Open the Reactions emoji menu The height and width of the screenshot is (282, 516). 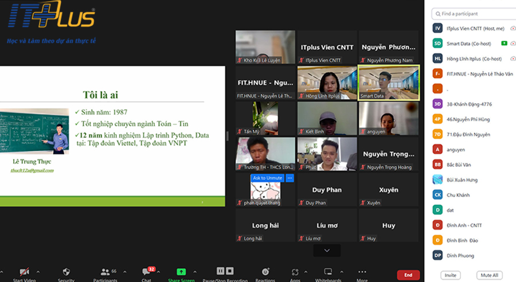[x=265, y=272]
